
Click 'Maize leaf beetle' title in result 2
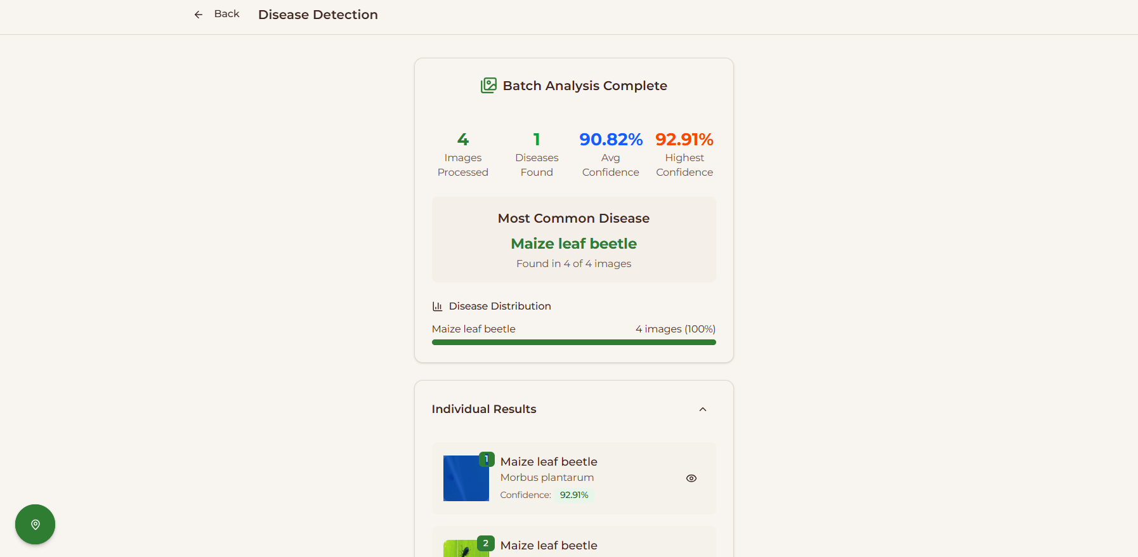549,546
